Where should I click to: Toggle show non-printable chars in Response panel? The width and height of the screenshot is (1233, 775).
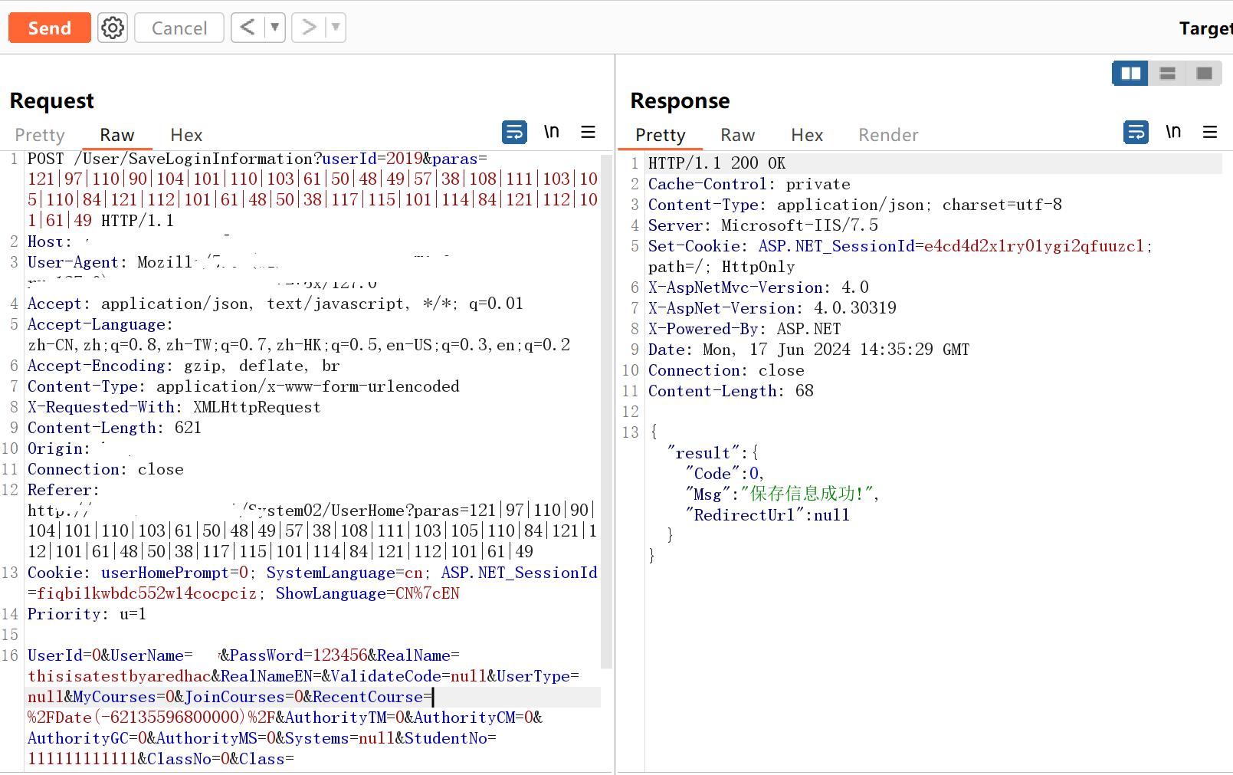[x=1173, y=132]
